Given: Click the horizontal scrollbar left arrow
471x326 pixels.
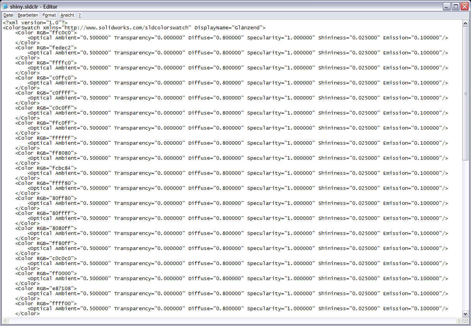Looking at the screenshot, I should pyautogui.click(x=5, y=321).
